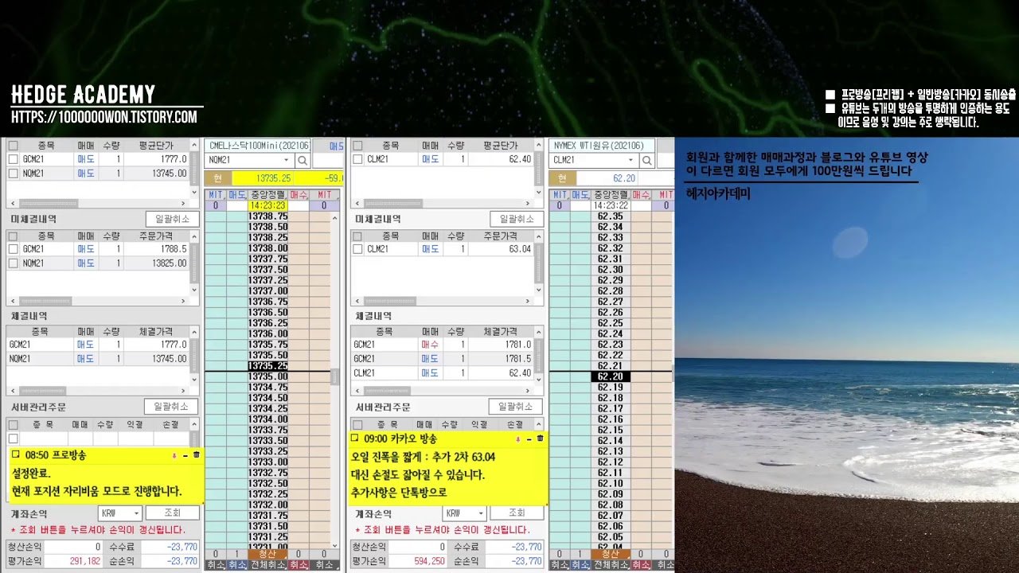
Task: Click the right arrow of the left positions horizontal scrollbar
Action: 185,204
